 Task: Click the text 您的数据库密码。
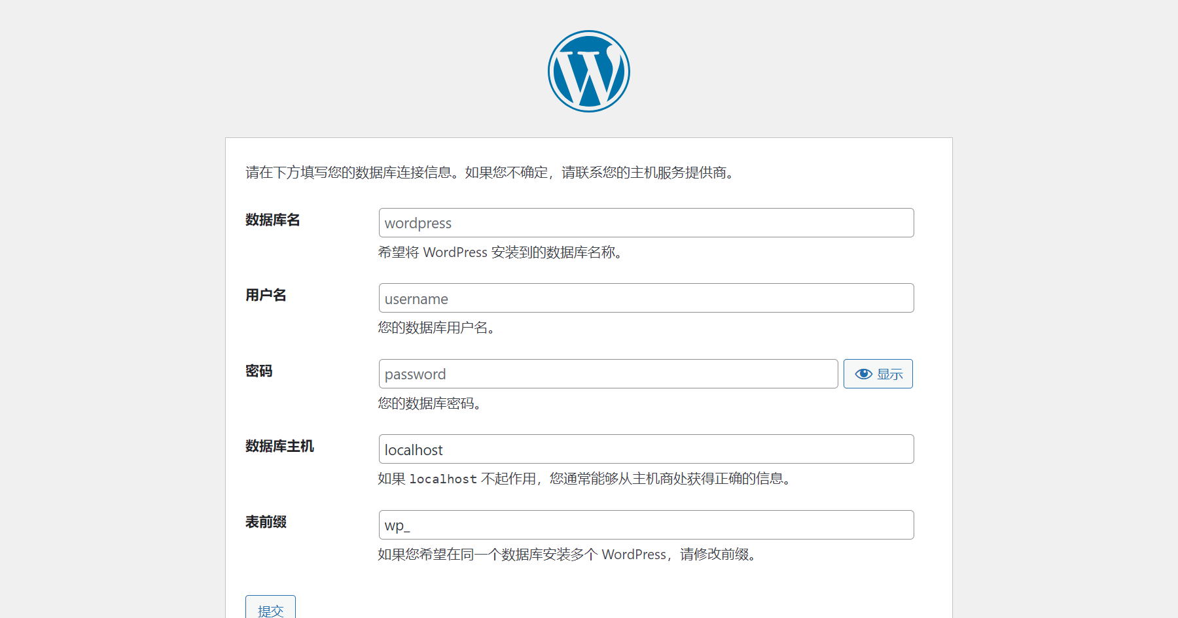pyautogui.click(x=430, y=403)
